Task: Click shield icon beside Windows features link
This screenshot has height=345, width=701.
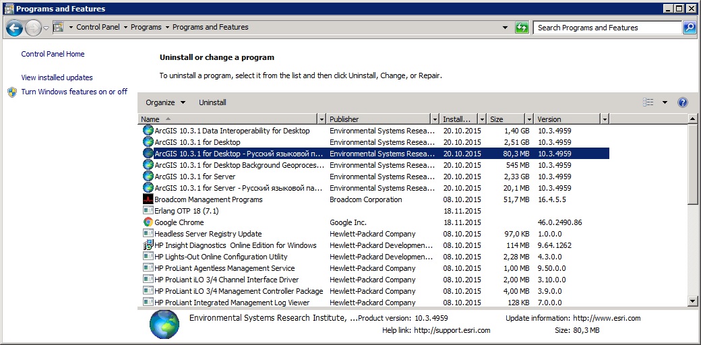Action: pyautogui.click(x=13, y=92)
